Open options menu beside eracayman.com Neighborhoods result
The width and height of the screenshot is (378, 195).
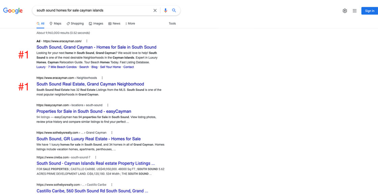[102, 78]
